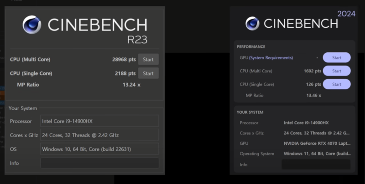Open GPU System Requirements link
Viewport: 365px width, 184px height.
pos(271,58)
